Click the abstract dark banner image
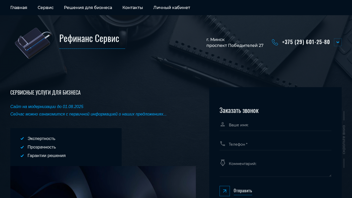The width and height of the screenshot is (352, 198). click(103, 182)
